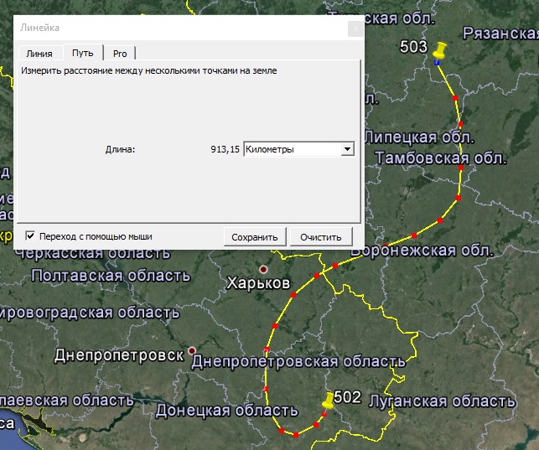
Task: Click the length value 913,15
Action: click(225, 149)
